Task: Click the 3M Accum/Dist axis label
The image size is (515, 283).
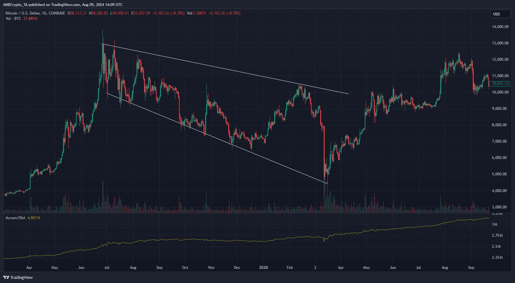Action: coord(495,224)
